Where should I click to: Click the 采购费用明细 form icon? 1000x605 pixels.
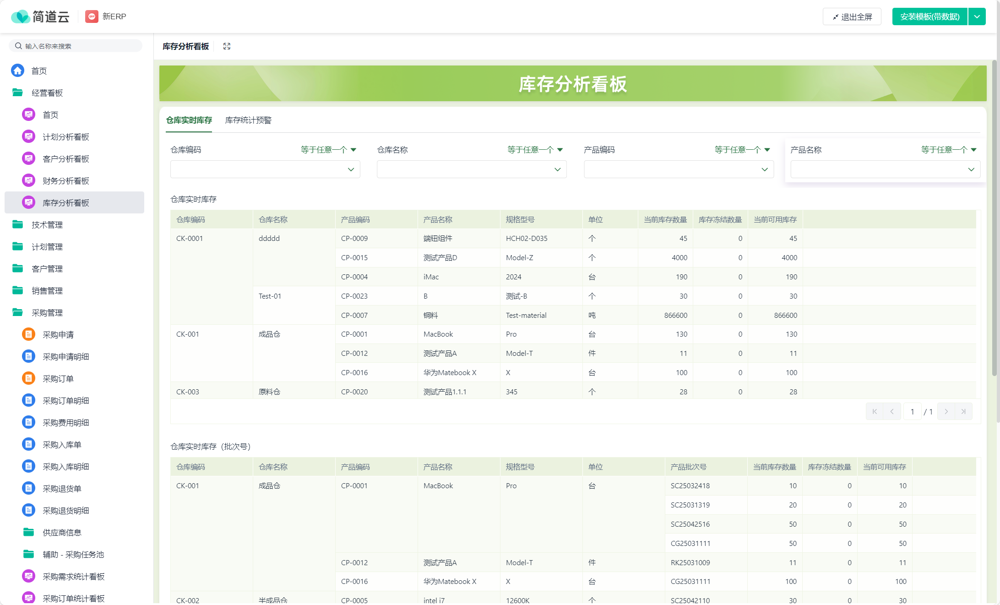28,422
